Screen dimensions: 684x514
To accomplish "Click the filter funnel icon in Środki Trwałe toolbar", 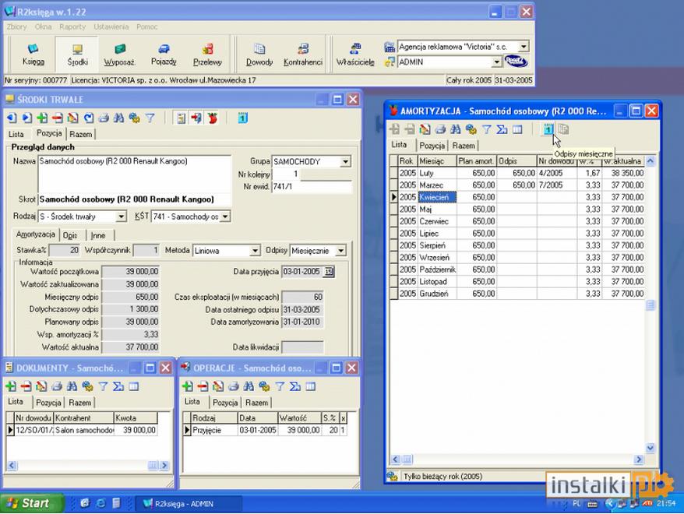I will pos(150,118).
